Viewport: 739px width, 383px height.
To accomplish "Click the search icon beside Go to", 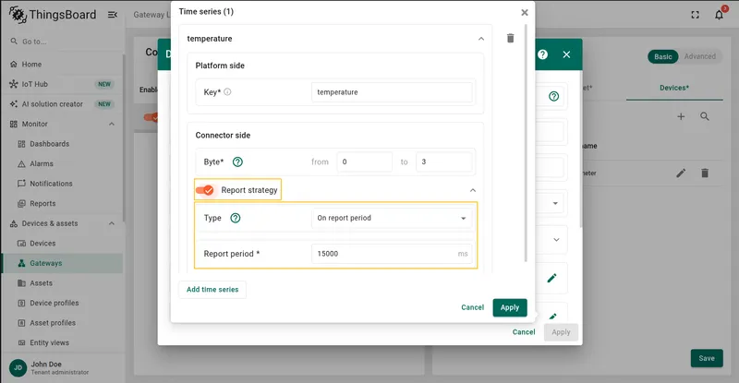I will 14,42.
